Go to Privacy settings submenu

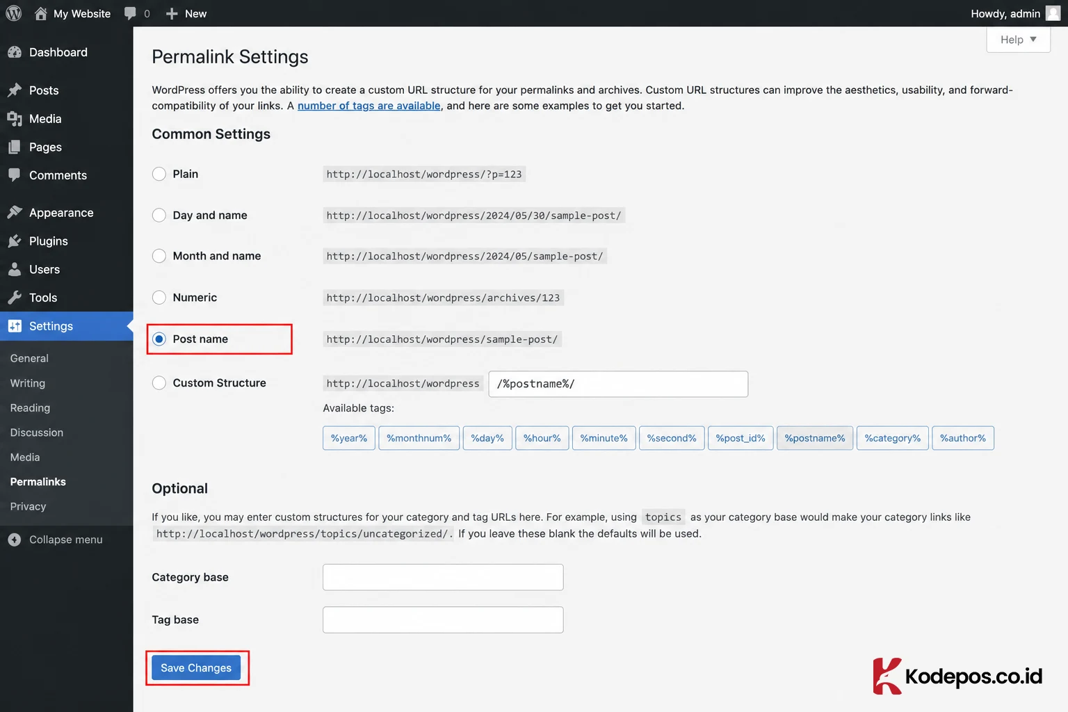[28, 506]
